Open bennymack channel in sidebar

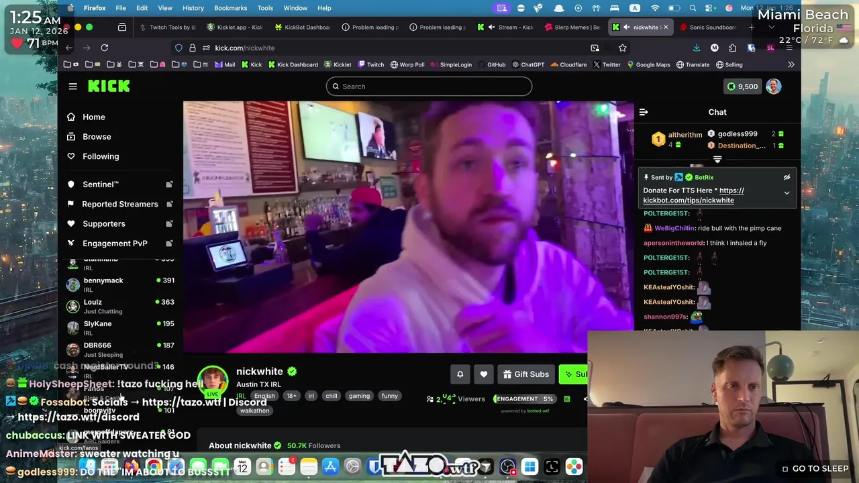(x=121, y=284)
